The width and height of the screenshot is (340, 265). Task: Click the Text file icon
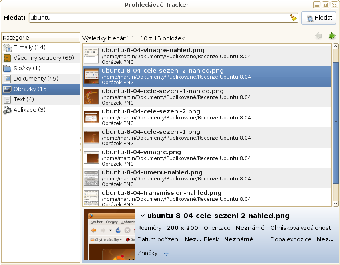(7, 100)
